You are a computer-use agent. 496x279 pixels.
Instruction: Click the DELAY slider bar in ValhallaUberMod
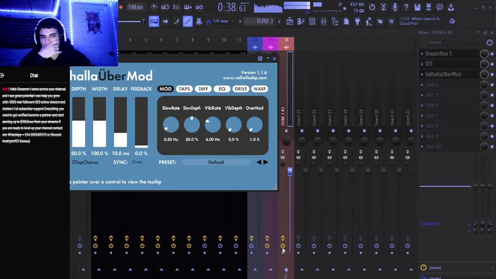tap(121, 122)
